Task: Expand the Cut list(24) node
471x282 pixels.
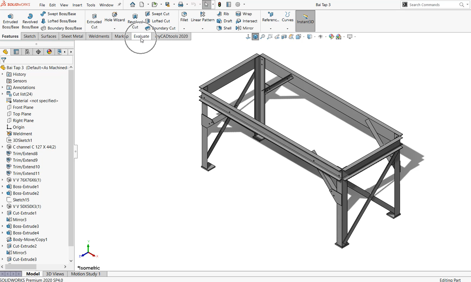Action: [2, 94]
